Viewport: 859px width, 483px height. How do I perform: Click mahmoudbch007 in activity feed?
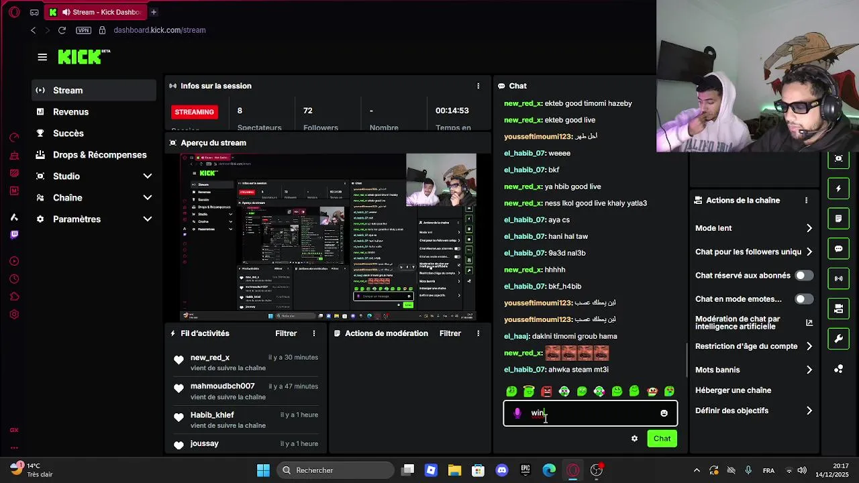[x=222, y=386]
